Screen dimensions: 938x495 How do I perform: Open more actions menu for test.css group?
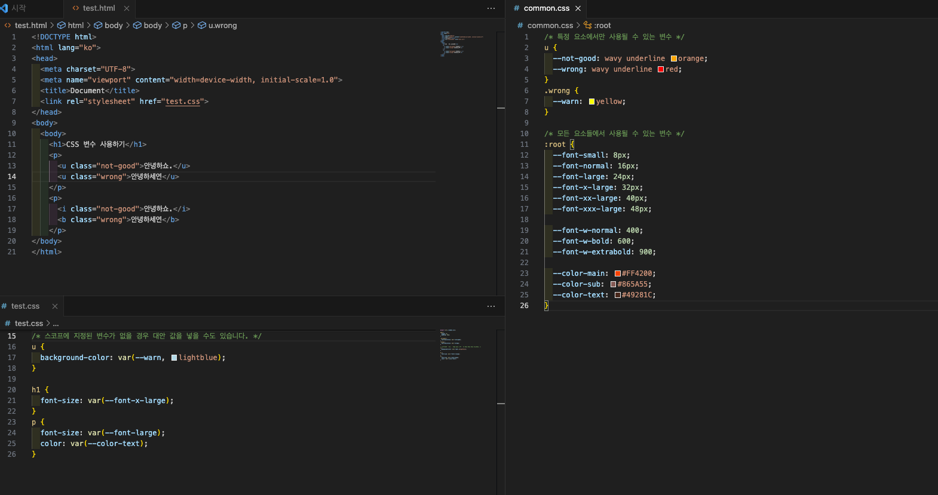click(491, 306)
